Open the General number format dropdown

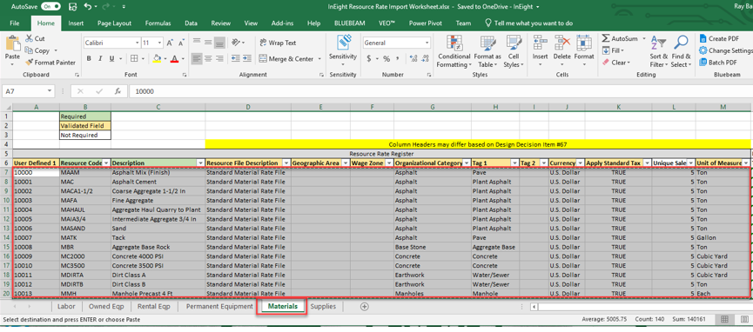(x=427, y=43)
